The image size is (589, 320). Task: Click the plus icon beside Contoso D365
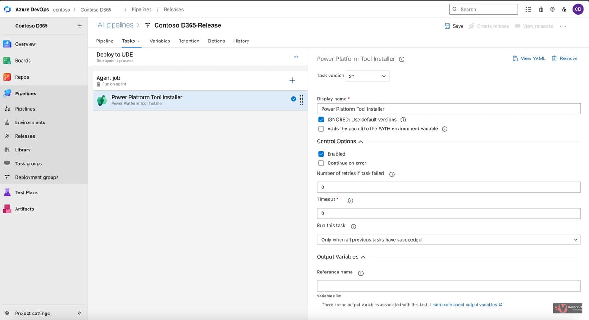pos(80,26)
